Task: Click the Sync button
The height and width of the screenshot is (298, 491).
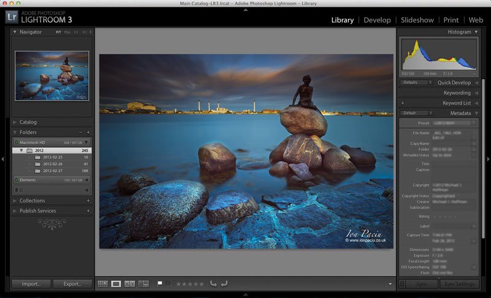Action: [422, 284]
